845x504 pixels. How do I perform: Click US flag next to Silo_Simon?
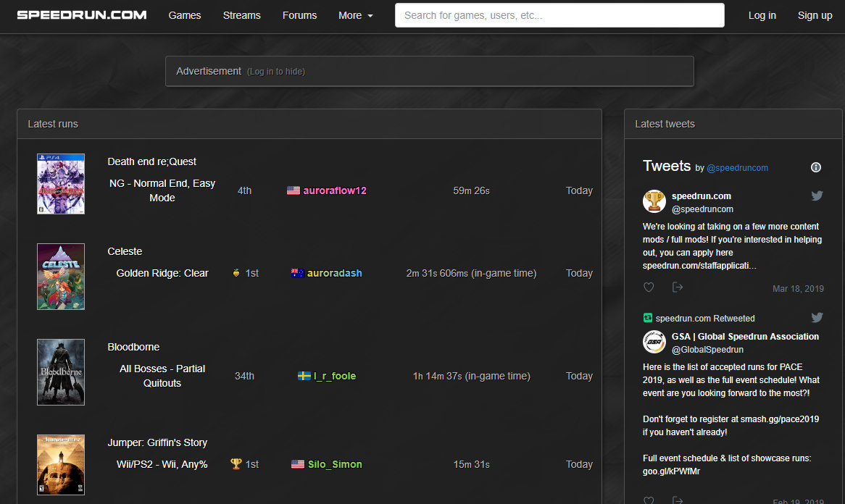click(x=298, y=464)
